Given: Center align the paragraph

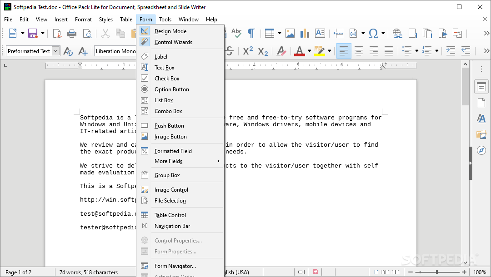Looking at the screenshot, I should (359, 51).
